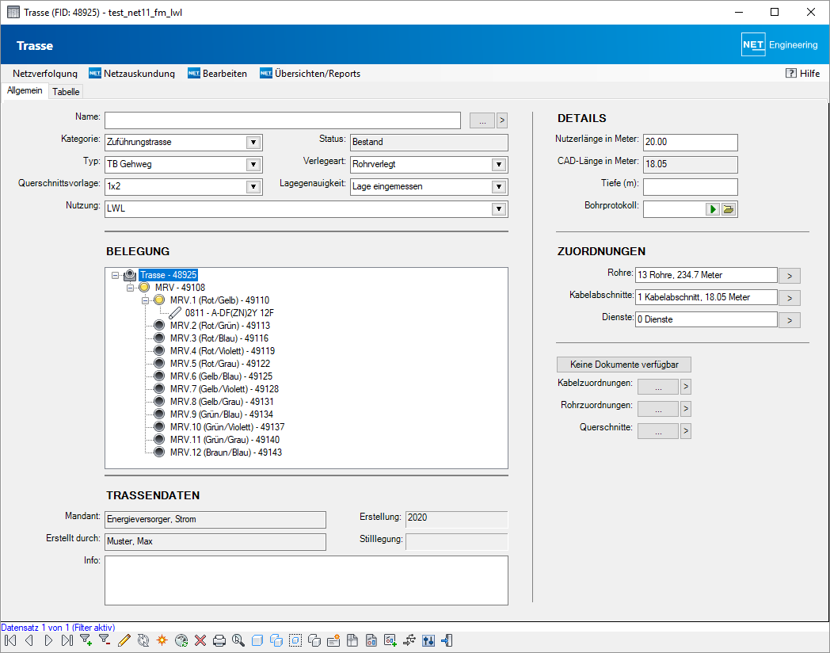
Task: Click the Rohrzuordnungen ellipsis button
Action: [x=658, y=410]
